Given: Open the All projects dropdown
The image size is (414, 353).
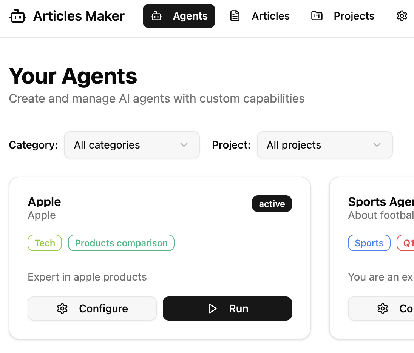Looking at the screenshot, I should tap(324, 145).
